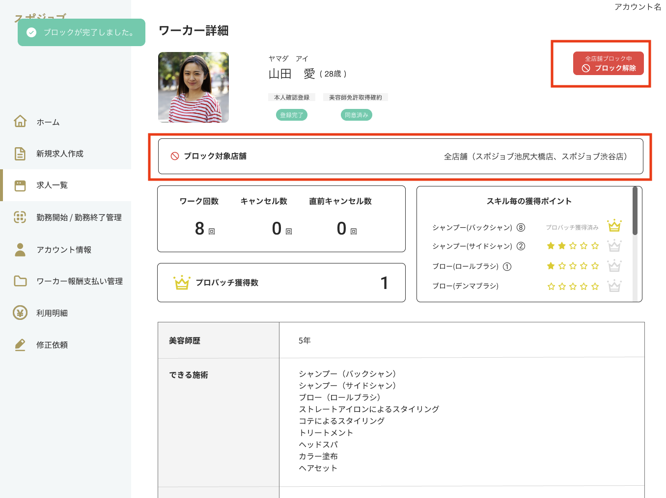Open 求人一覧 in the sidebar menu
The image size is (666, 498).
(52, 185)
